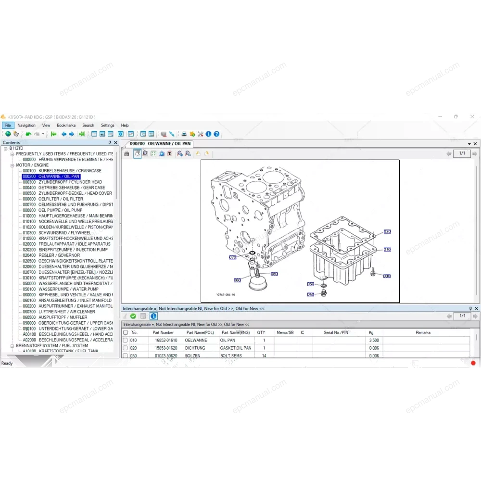Jump to first page with green bar-arrow

pos(54,134)
